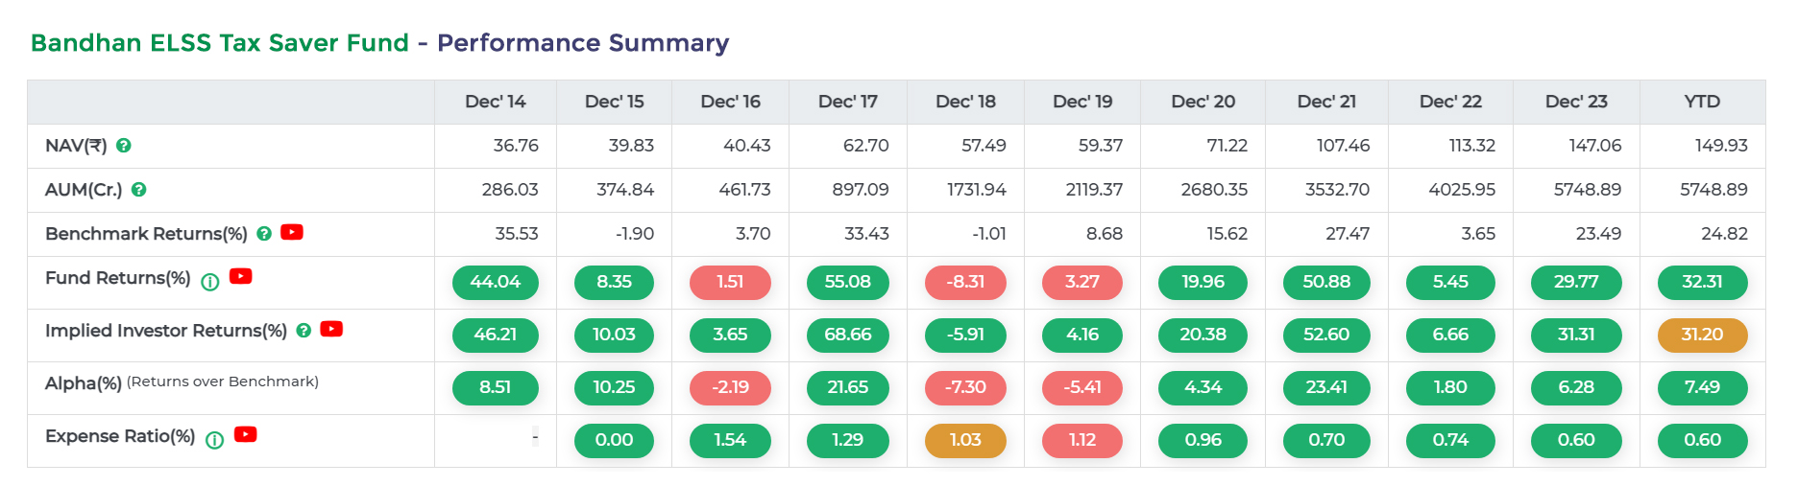Open the Implied Investor Returns YouTube video

[x=331, y=329]
